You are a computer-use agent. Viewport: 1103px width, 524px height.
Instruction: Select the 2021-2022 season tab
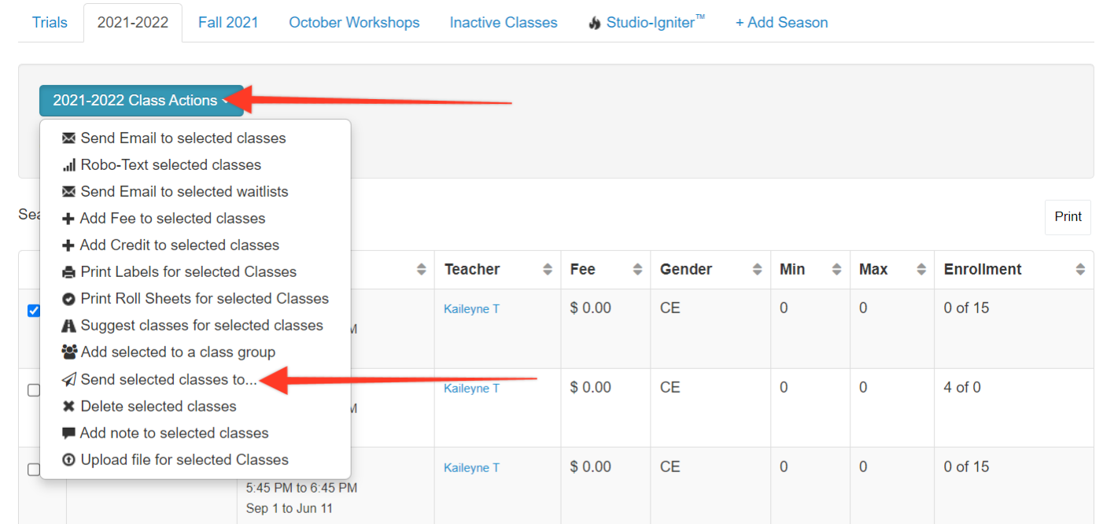[x=133, y=23]
